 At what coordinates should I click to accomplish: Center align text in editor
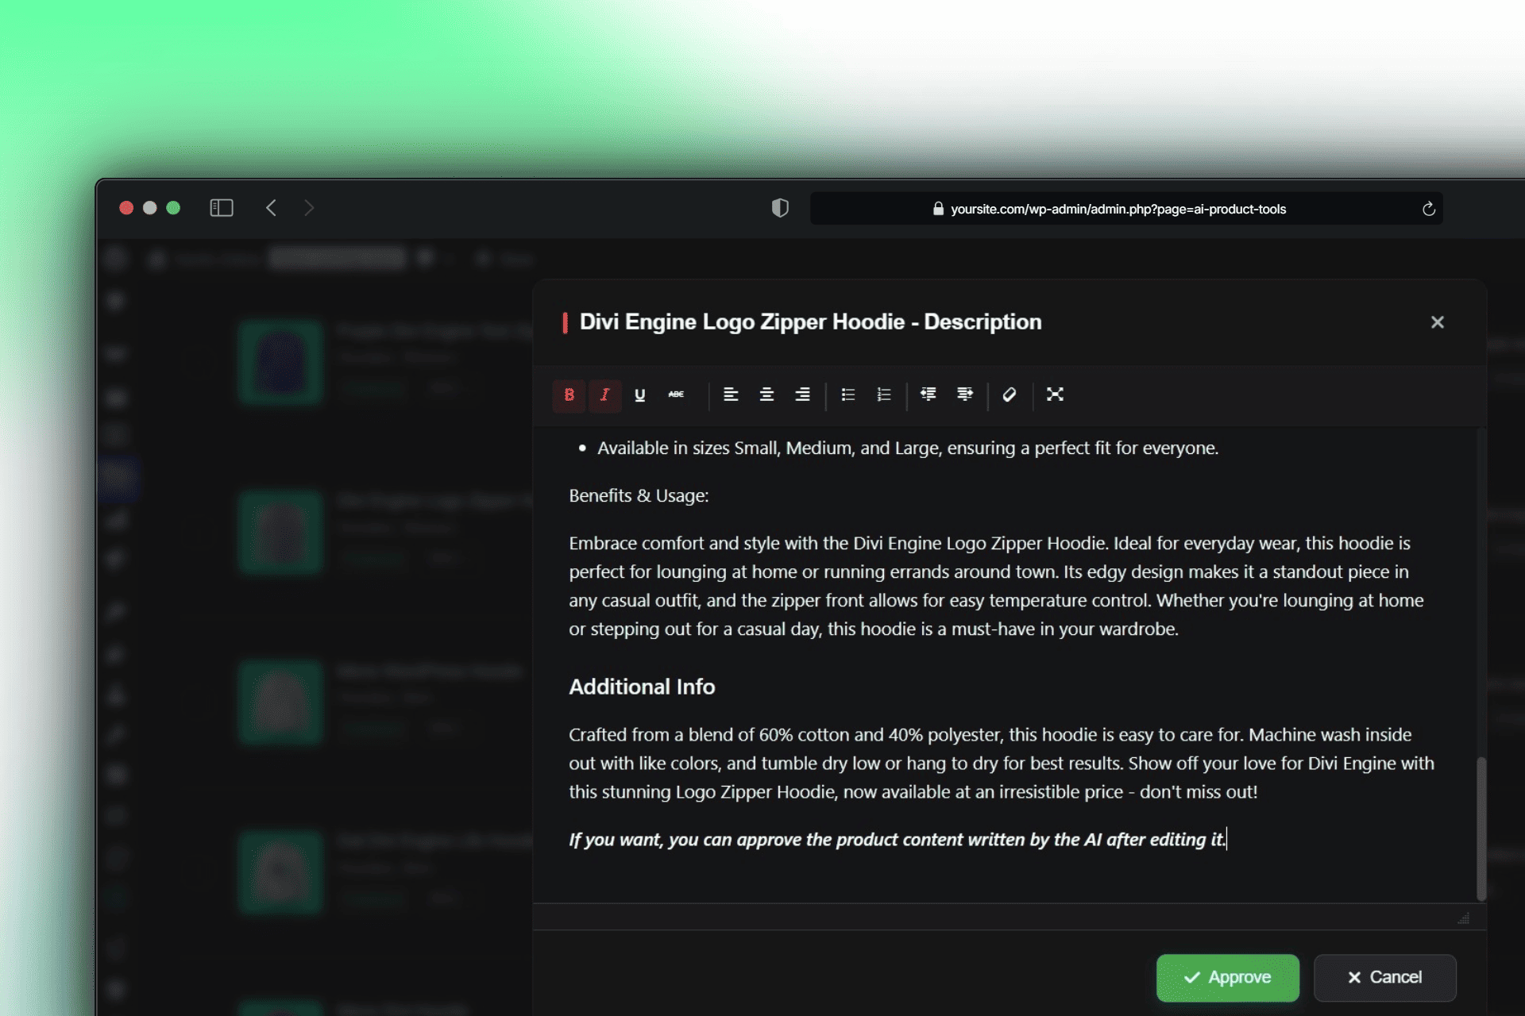pyautogui.click(x=766, y=394)
